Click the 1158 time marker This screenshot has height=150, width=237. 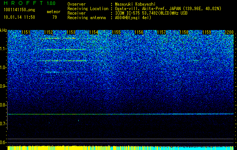pos(184,32)
